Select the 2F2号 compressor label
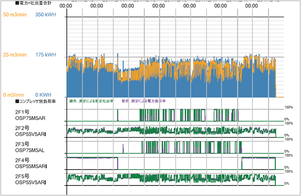Image resolution: width=301 pixels, height=196 pixels. tap(22, 128)
